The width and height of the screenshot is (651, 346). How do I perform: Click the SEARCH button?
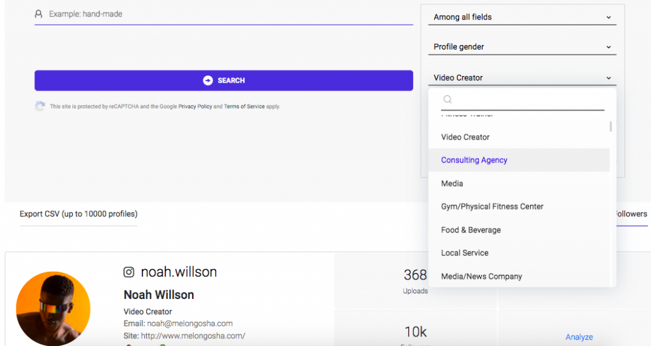coord(224,81)
